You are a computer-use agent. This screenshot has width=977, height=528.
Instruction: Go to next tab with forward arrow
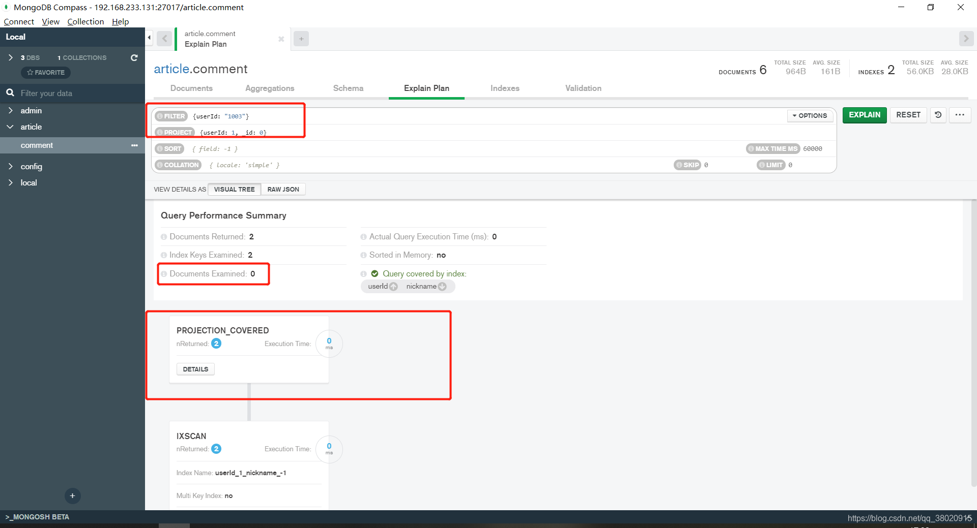pyautogui.click(x=966, y=39)
